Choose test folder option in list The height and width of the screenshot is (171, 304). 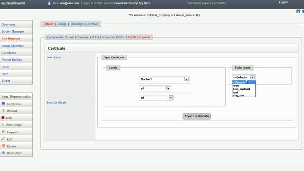[244, 92]
